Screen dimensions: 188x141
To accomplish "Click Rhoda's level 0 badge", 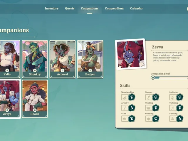I will (x=35, y=110).
